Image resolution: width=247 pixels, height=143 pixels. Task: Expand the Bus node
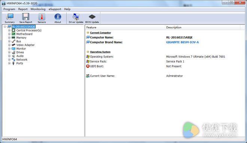pyautogui.click(x=9, y=41)
